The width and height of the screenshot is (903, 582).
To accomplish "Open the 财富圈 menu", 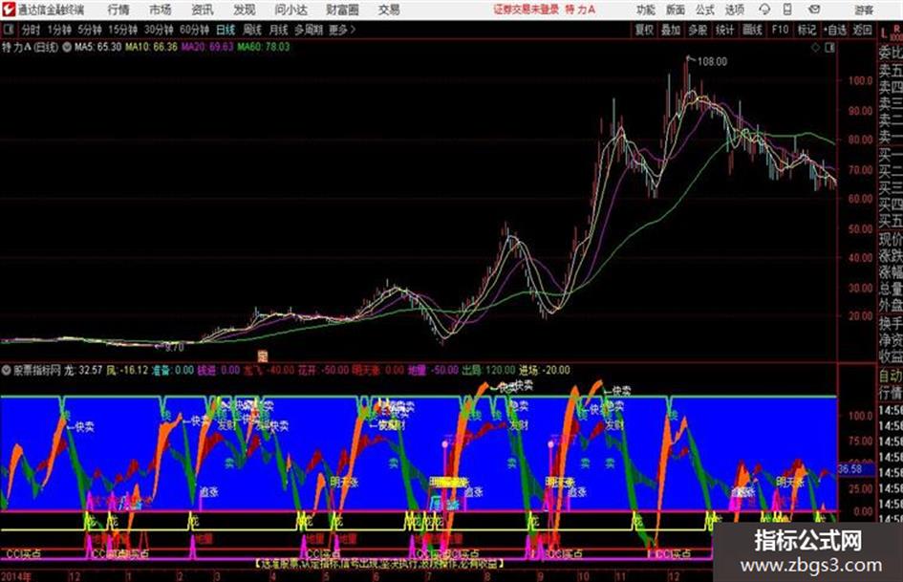I will (342, 10).
